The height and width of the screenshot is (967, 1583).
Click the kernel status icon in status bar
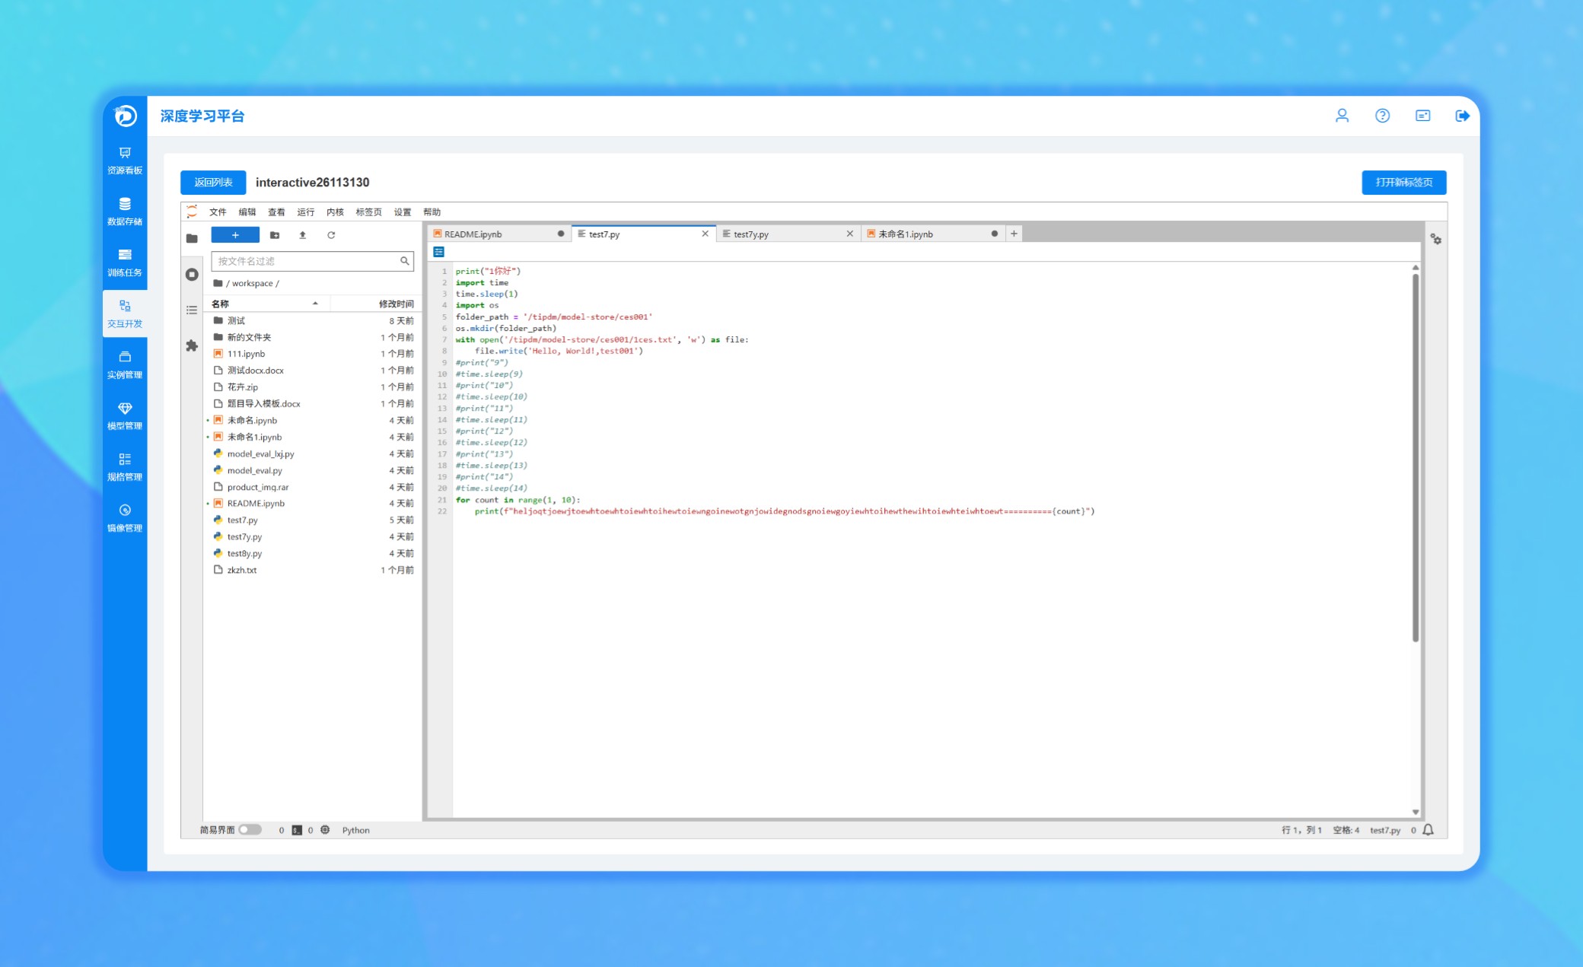pos(325,830)
